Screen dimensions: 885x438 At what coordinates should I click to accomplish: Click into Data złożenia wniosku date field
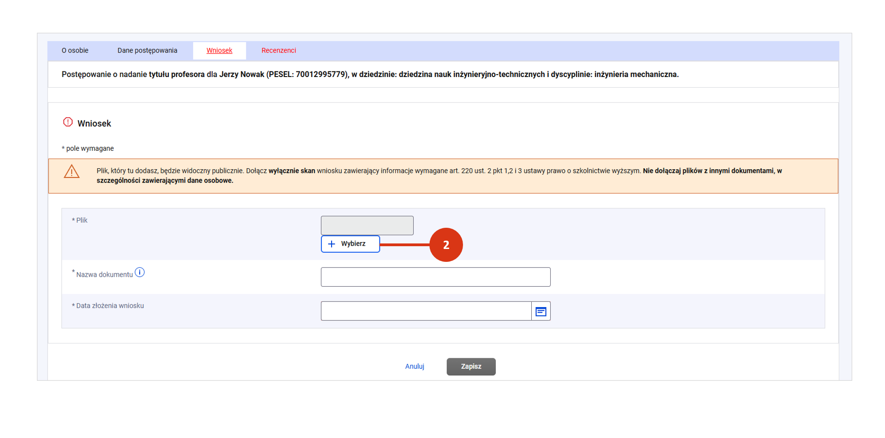426,311
